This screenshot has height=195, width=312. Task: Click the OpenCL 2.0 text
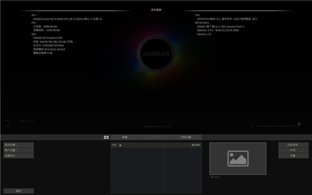coord(204,34)
